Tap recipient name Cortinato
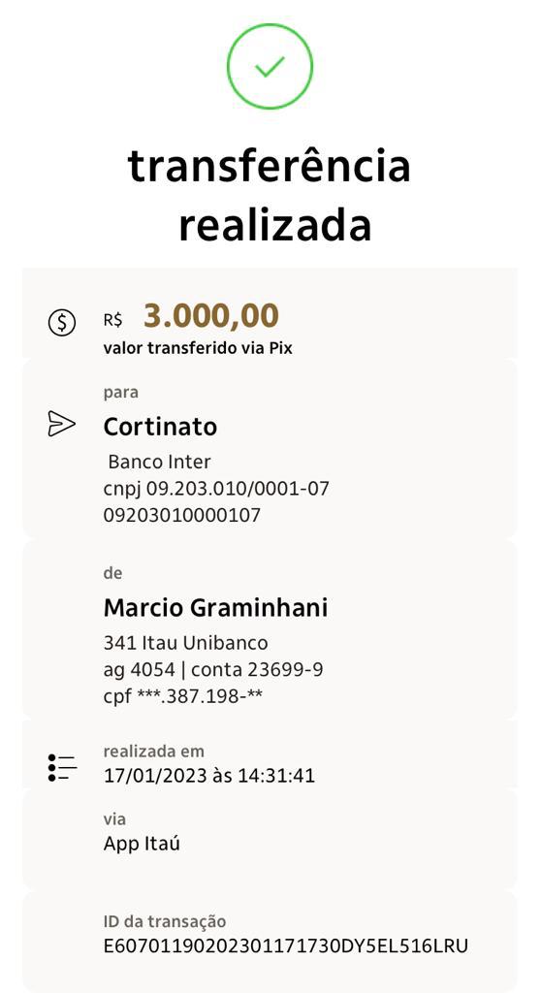 (160, 427)
